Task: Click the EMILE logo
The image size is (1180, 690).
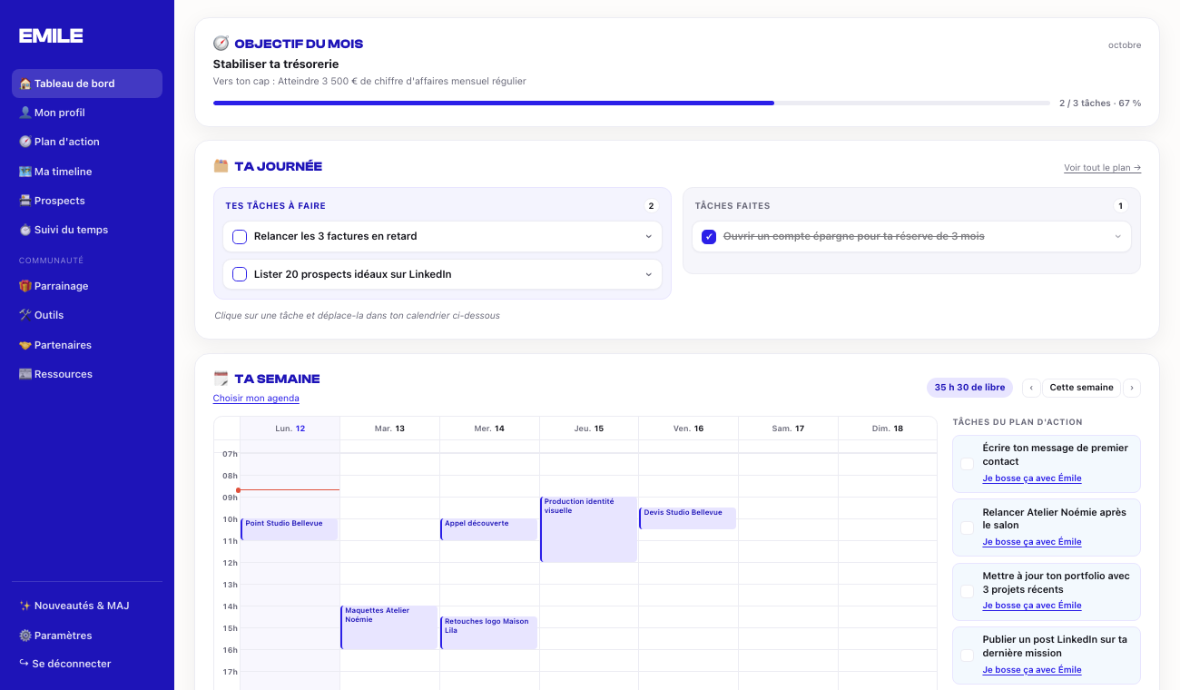Action: pos(51,35)
